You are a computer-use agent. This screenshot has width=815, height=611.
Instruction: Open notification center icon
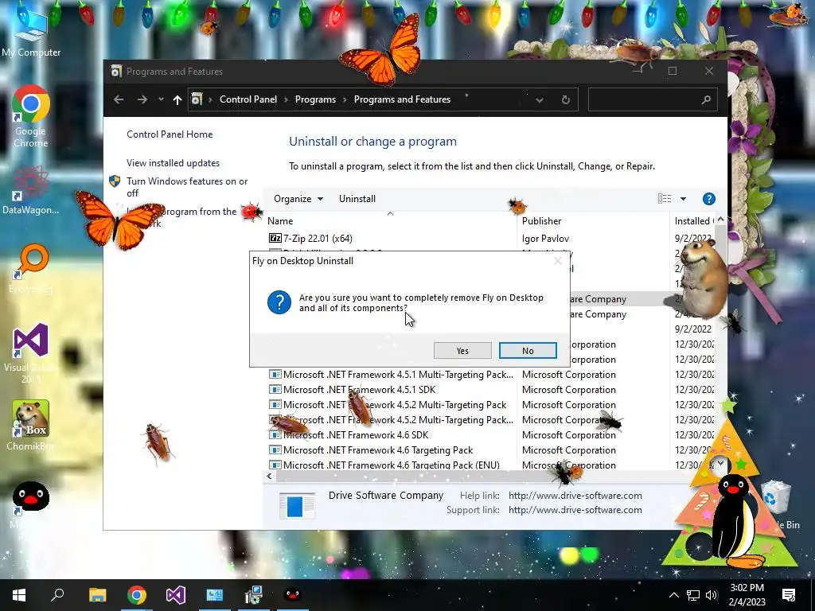(x=789, y=595)
